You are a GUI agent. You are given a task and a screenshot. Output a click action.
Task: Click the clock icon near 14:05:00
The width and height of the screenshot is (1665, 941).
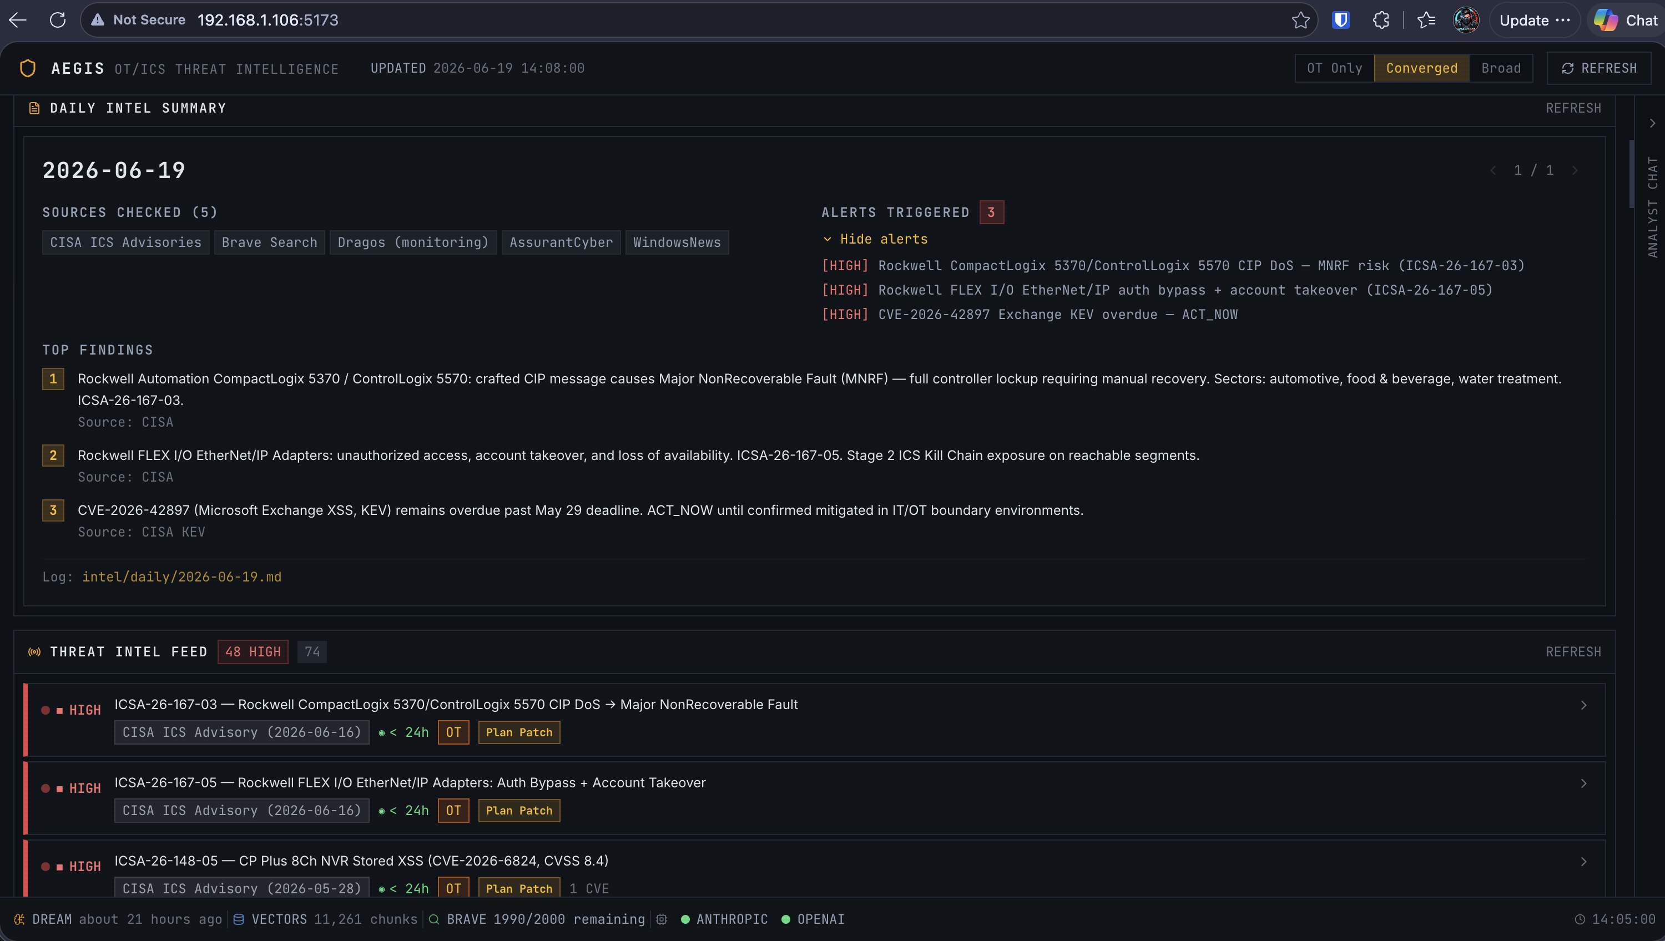(1579, 919)
